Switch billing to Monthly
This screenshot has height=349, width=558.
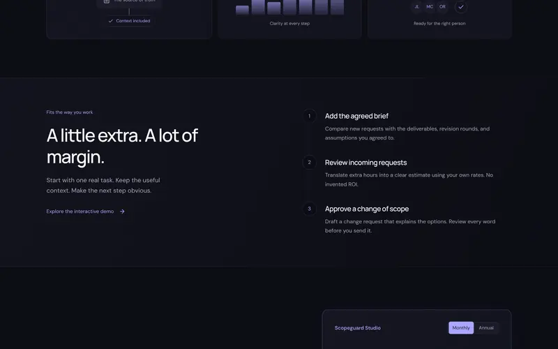[x=461, y=328]
